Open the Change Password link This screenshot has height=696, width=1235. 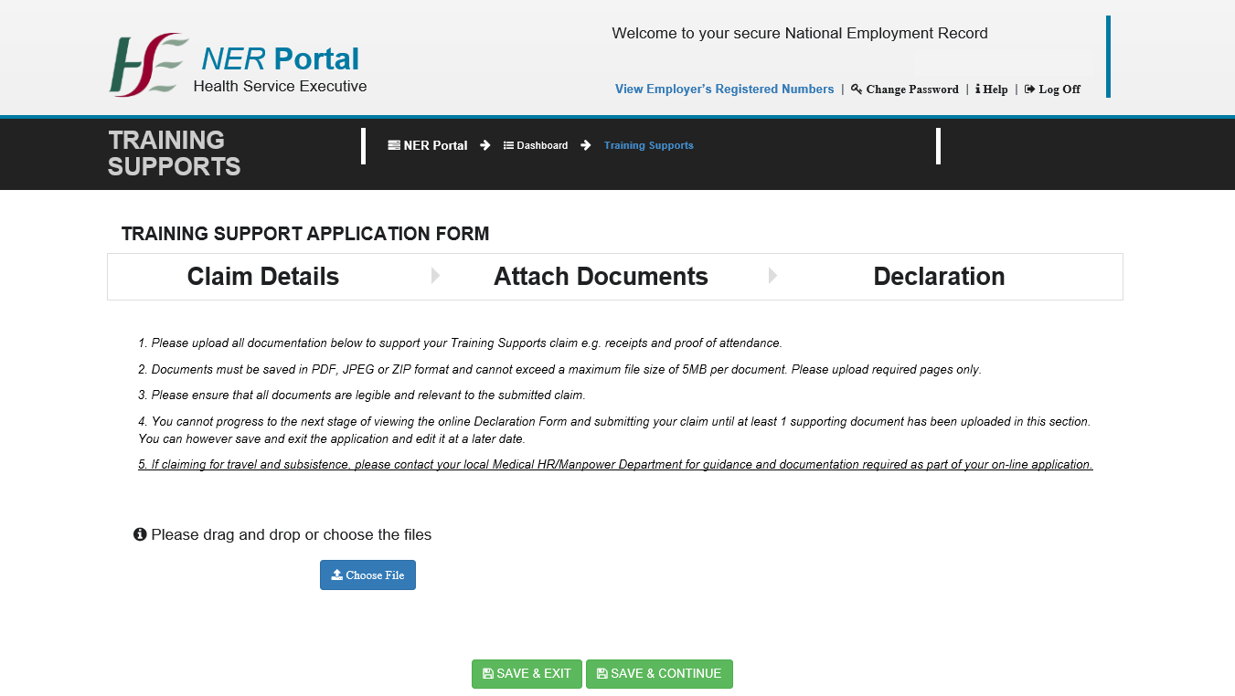(911, 90)
